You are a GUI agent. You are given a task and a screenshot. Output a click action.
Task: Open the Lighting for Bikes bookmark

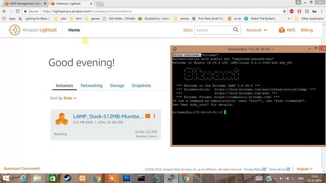point(35,18)
